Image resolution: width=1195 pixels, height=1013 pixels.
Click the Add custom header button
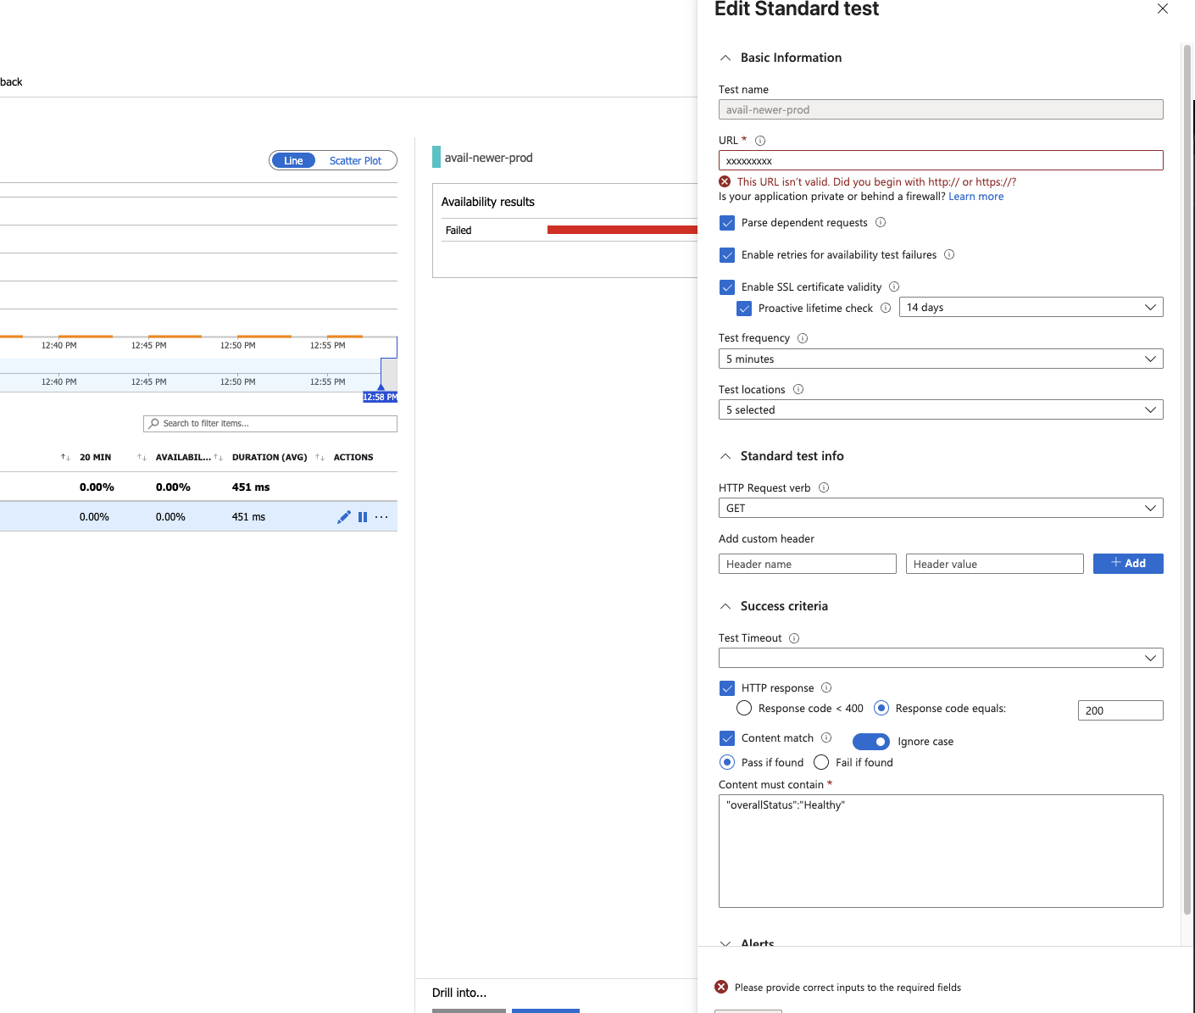click(x=1128, y=564)
